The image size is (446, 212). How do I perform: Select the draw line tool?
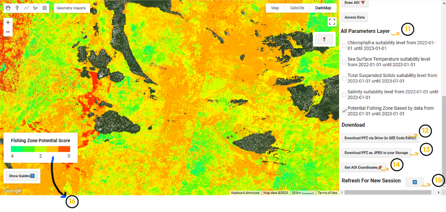[x=26, y=8]
